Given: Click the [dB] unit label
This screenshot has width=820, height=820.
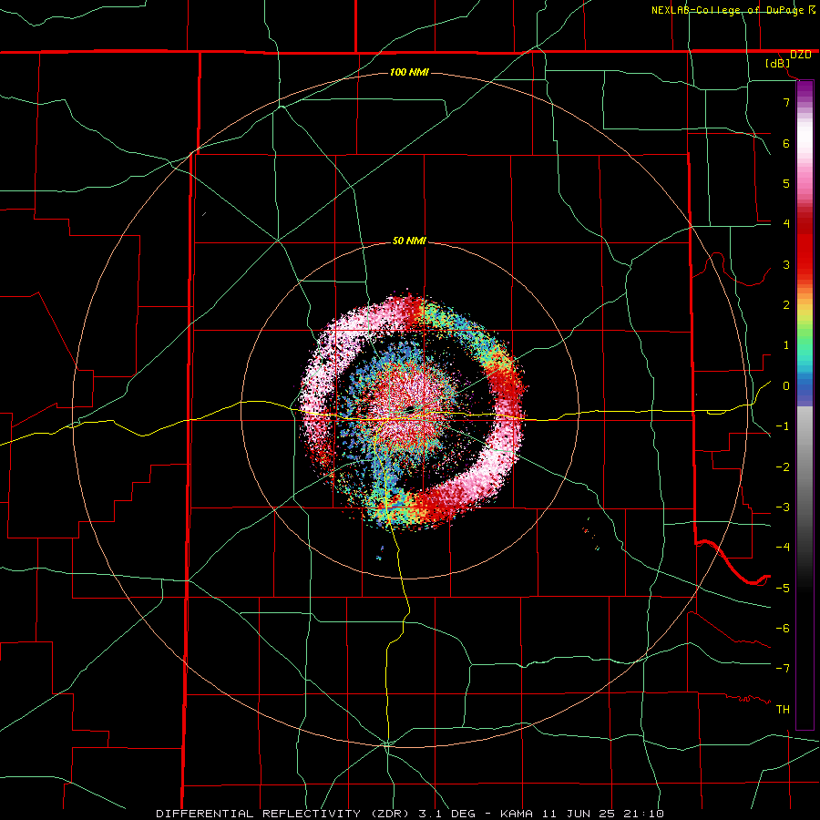Looking at the screenshot, I should point(778,64).
